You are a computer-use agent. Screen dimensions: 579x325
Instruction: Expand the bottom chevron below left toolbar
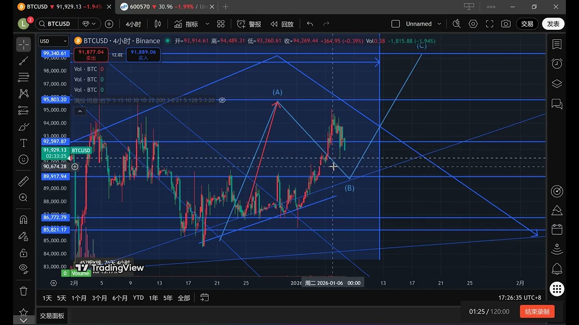tap(24, 320)
